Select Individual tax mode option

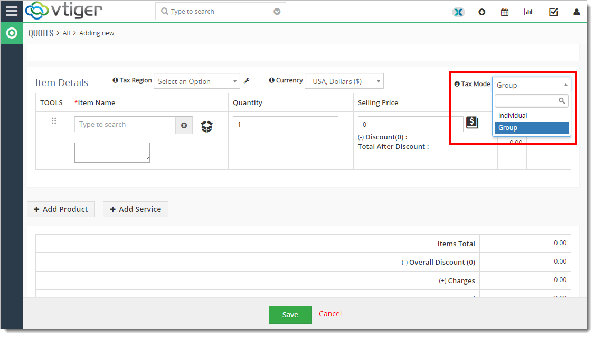531,115
